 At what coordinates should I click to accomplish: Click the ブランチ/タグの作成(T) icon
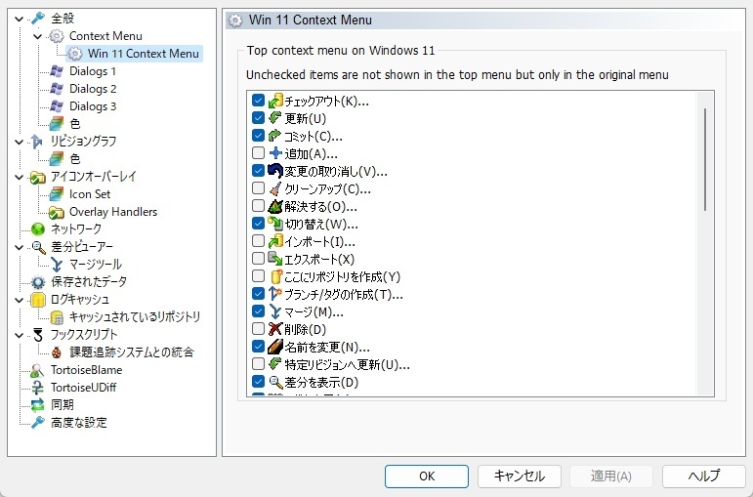coord(275,294)
